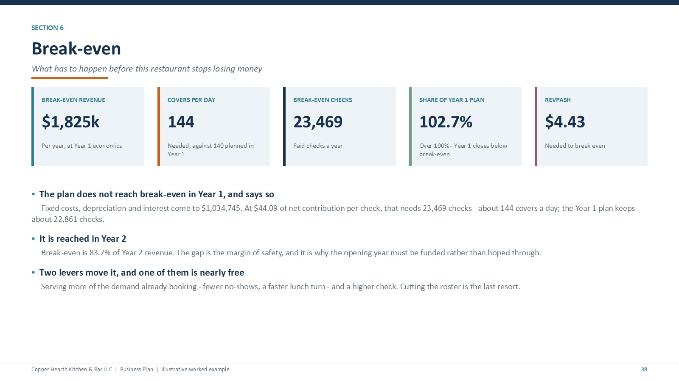Click the 'REVPASH' card heading
The image size is (679, 381).
pyautogui.click(x=558, y=100)
